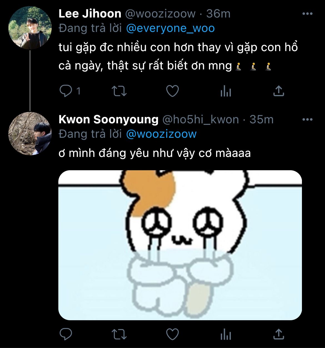Screen dimensions: 325x348
Task: Open the crying bunny image attachment
Action: click(x=180, y=245)
